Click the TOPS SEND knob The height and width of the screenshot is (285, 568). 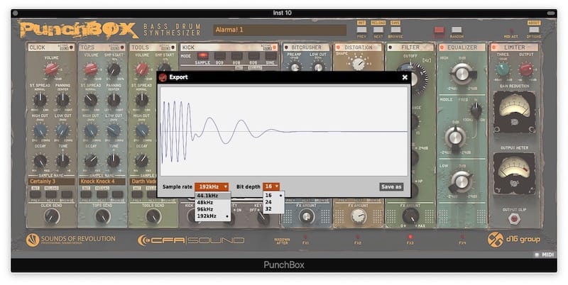(x=102, y=216)
